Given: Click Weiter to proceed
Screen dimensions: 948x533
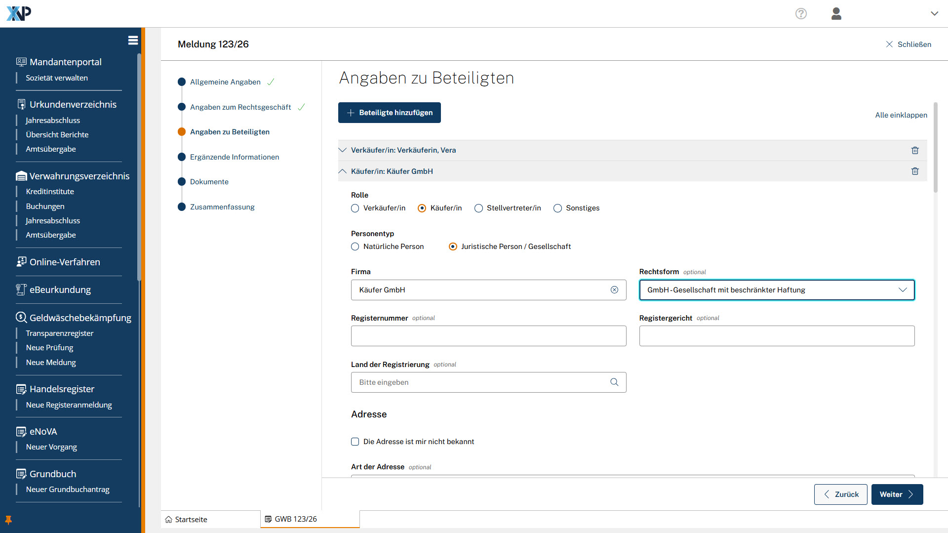Looking at the screenshot, I should 897,494.
